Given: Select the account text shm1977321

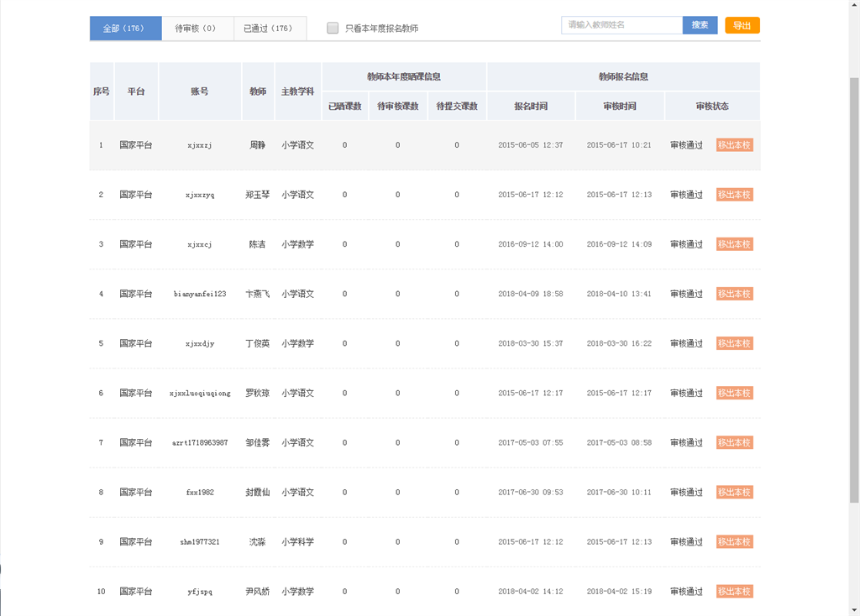Looking at the screenshot, I should [200, 542].
